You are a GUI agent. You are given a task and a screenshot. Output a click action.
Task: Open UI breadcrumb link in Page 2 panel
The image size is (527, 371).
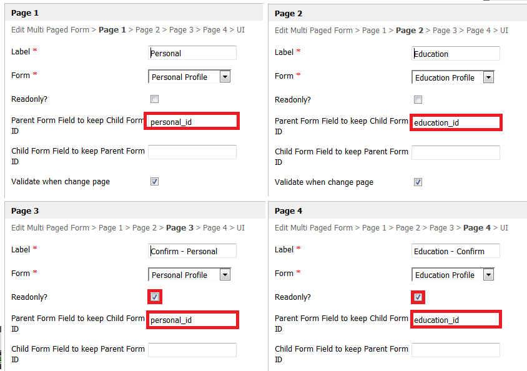[503, 30]
